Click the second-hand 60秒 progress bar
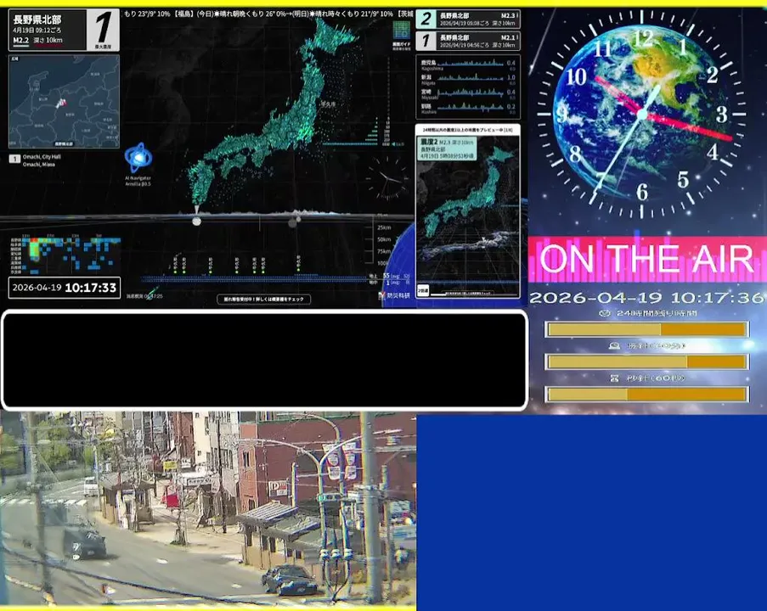 click(x=646, y=394)
